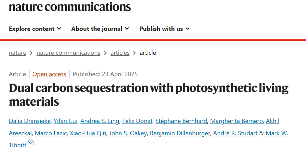Click author Felix Donat
The image size is (306, 150).
click(137, 121)
